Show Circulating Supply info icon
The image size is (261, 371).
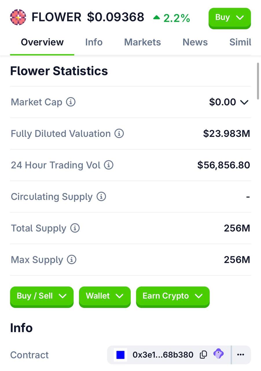(x=101, y=197)
